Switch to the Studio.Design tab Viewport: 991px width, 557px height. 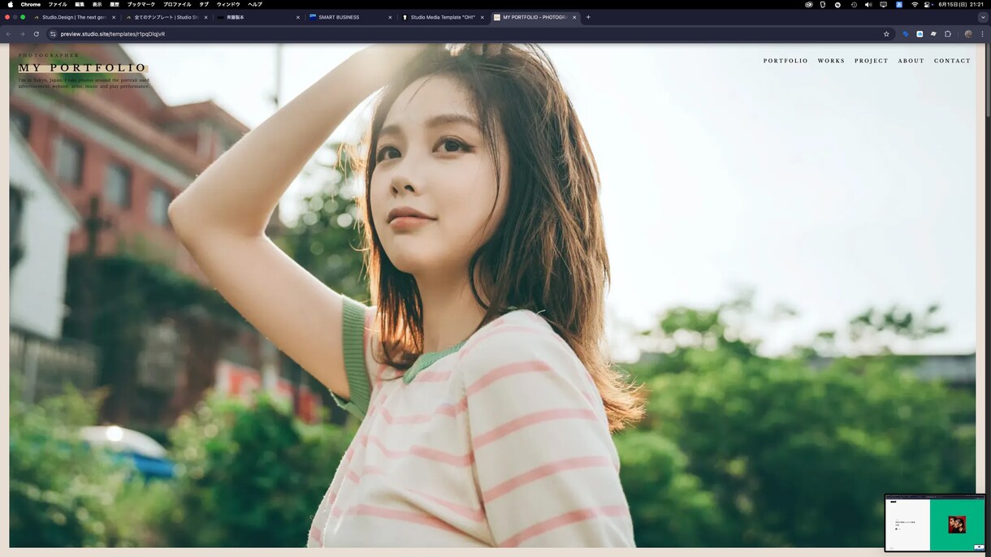74,17
